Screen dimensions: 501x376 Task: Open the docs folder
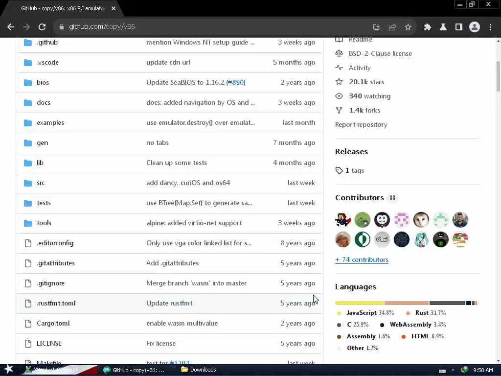click(x=44, y=103)
